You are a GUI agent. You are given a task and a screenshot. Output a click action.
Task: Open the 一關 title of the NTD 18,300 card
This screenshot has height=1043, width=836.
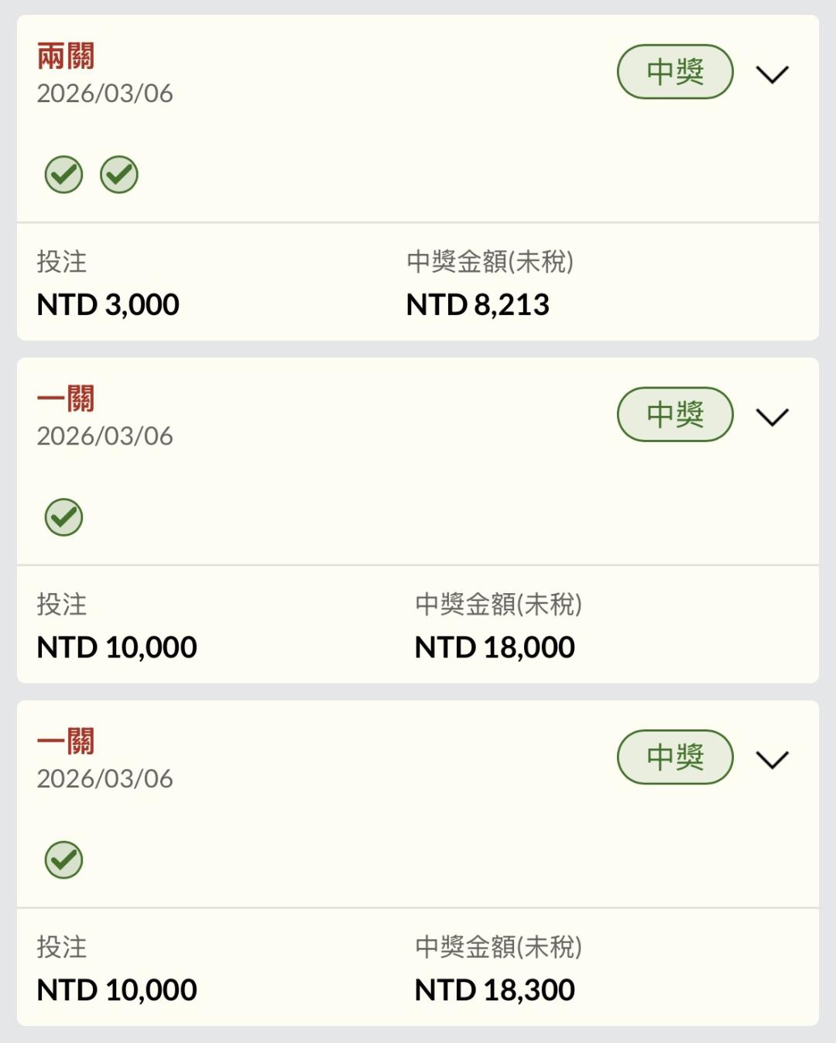(x=66, y=742)
